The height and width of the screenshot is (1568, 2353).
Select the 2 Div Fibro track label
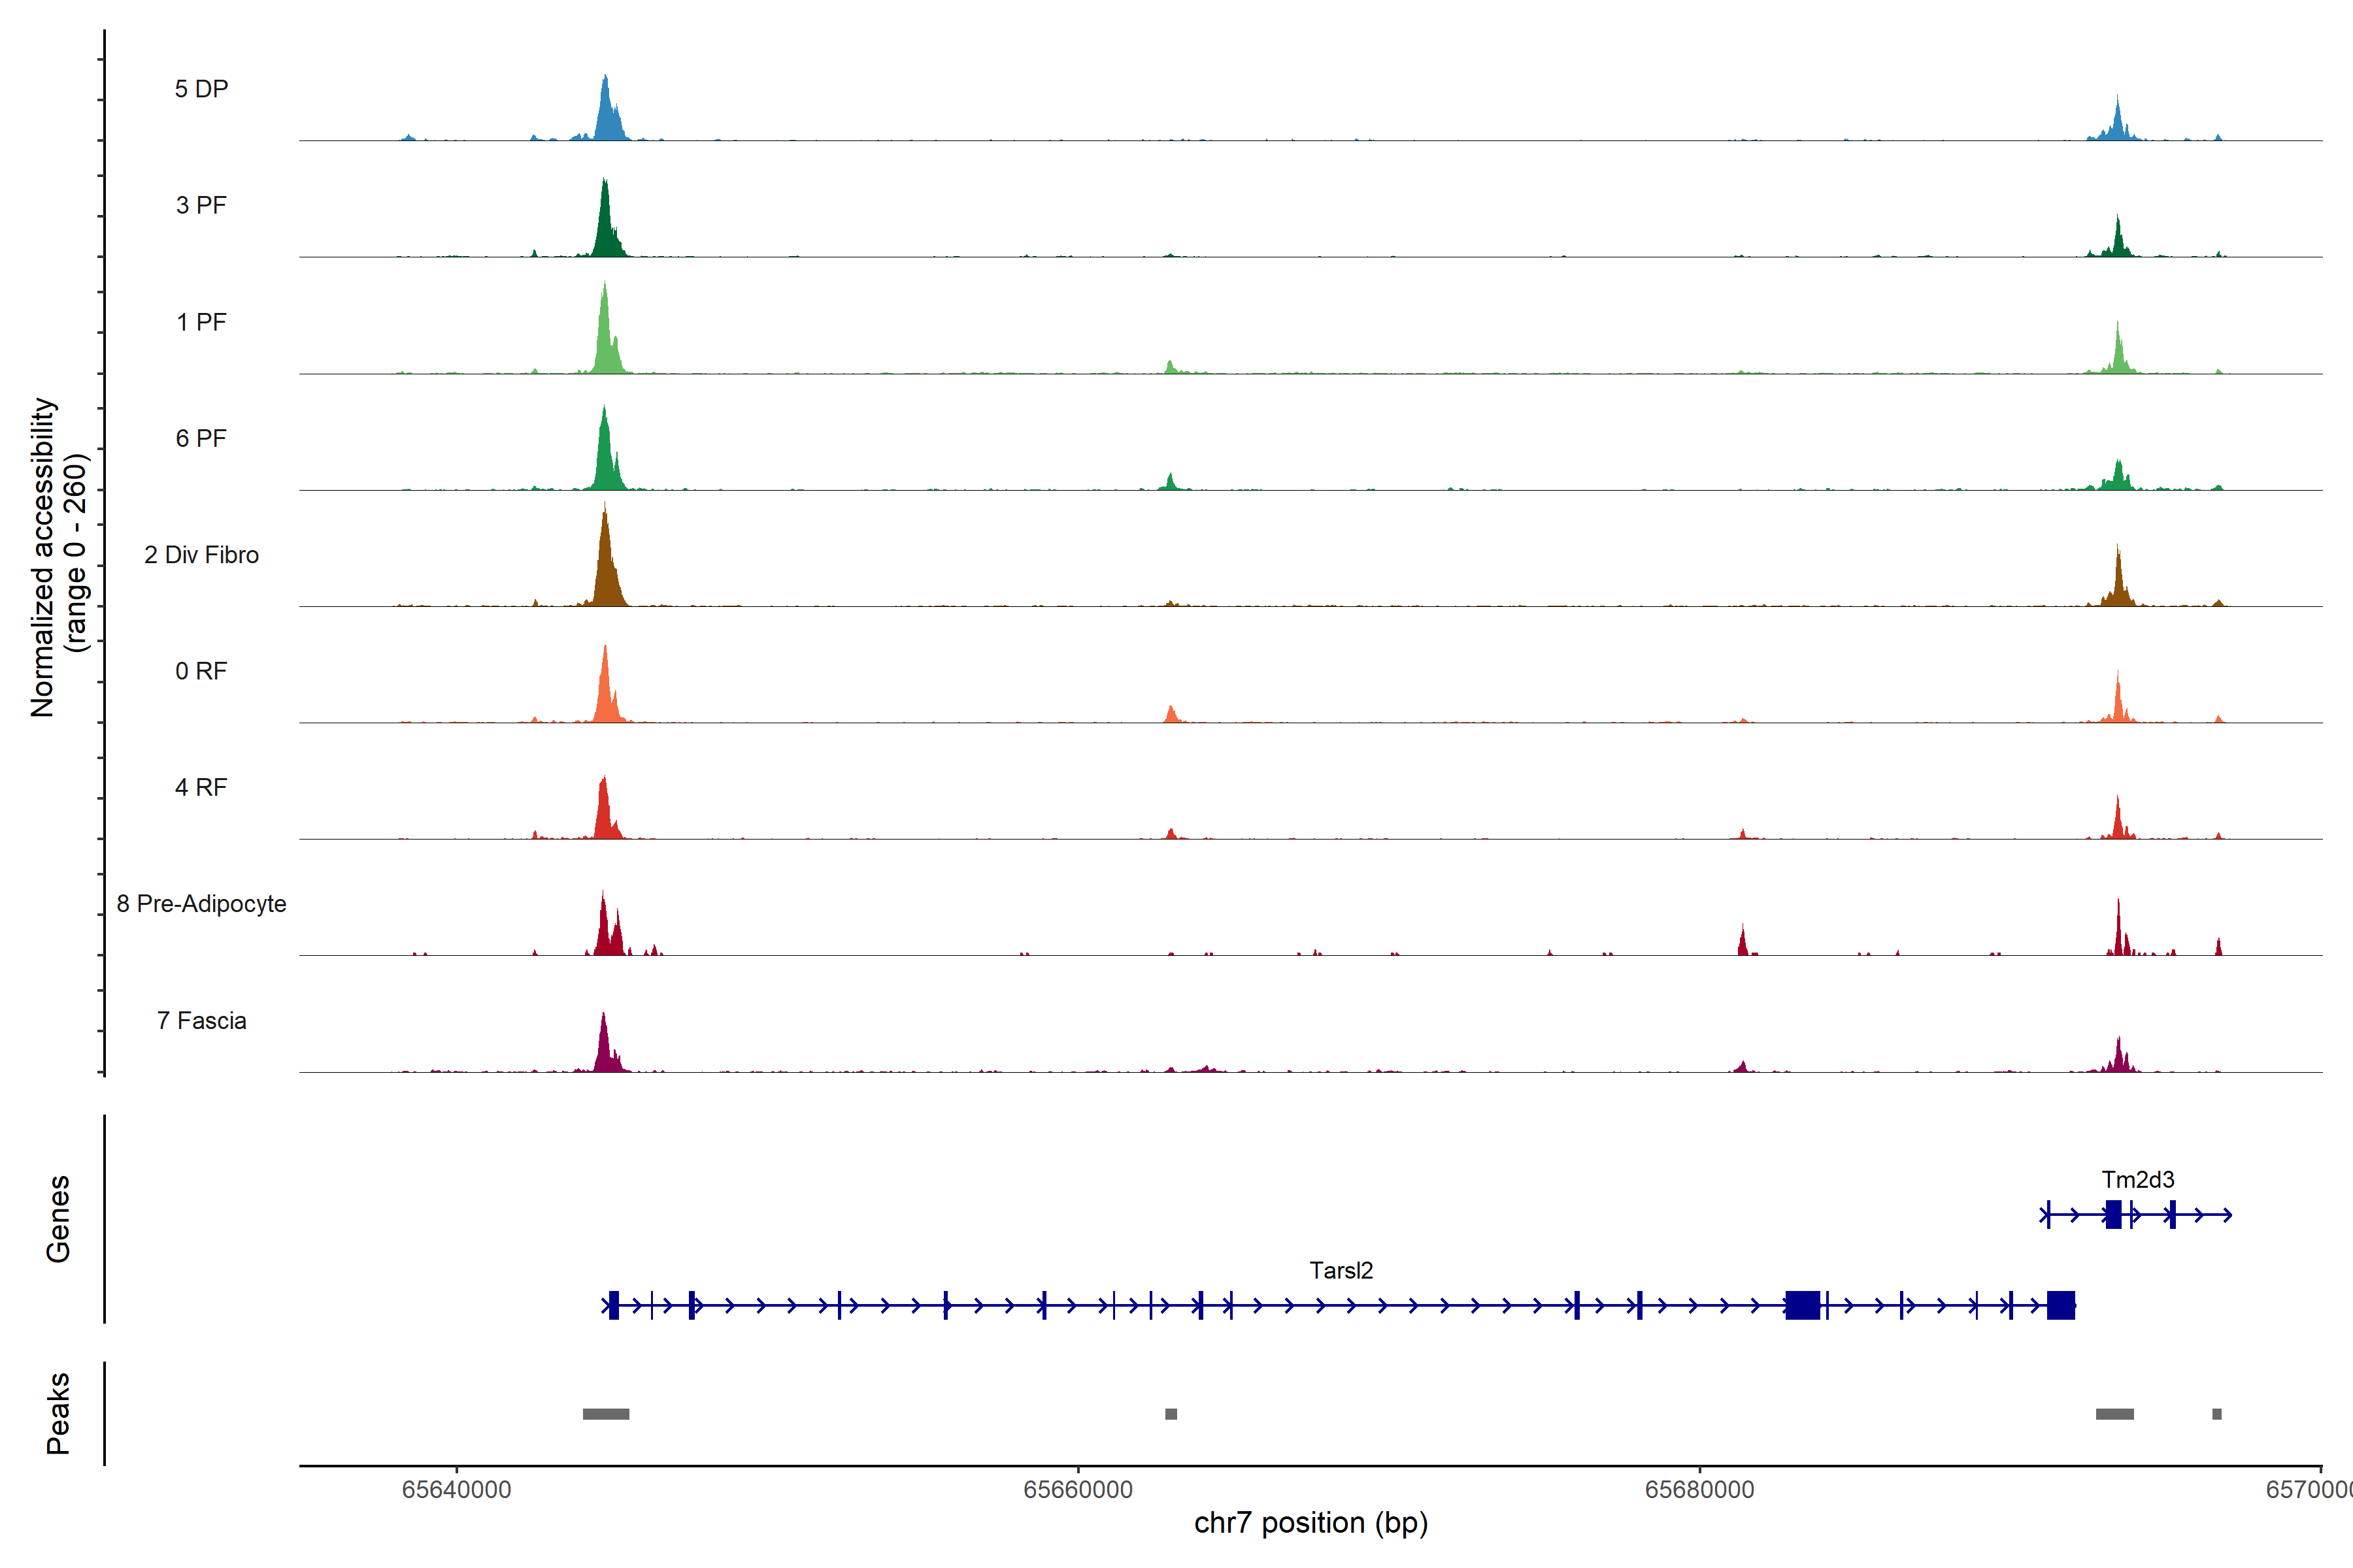[201, 555]
